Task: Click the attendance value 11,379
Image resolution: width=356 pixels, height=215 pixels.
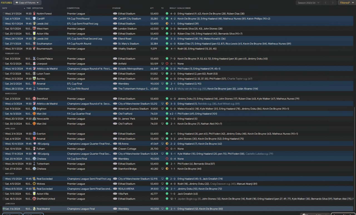Action: 154,49
